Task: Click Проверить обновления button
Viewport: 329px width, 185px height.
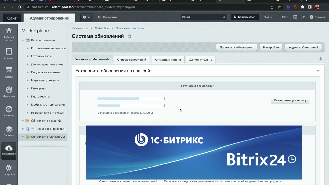Action: (236, 47)
